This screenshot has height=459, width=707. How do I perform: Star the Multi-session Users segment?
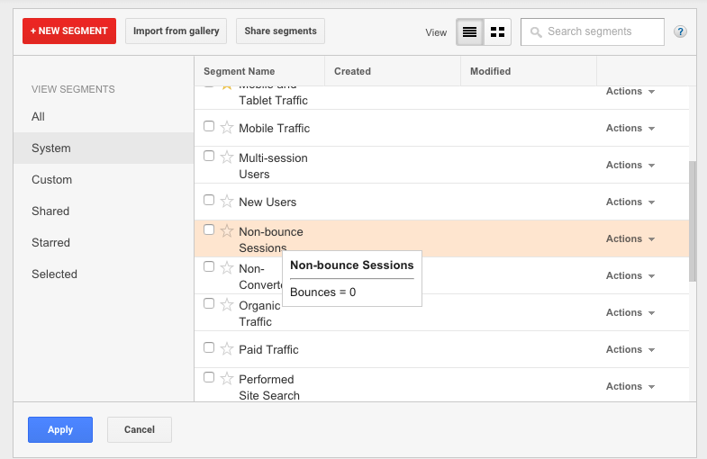pyautogui.click(x=227, y=157)
